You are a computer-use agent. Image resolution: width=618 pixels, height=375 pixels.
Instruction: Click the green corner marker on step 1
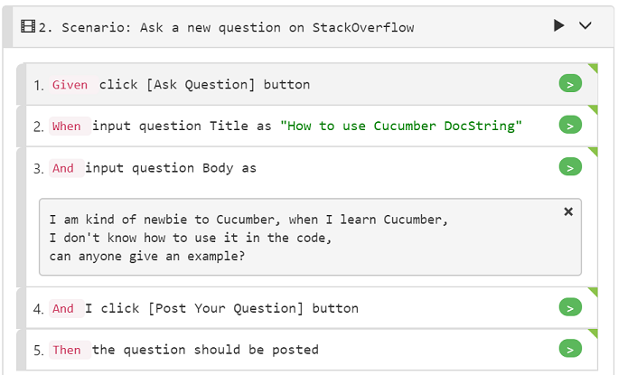(x=594, y=68)
